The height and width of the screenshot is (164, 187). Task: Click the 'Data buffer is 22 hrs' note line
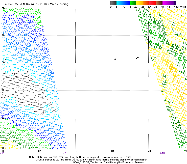(x=91, y=160)
